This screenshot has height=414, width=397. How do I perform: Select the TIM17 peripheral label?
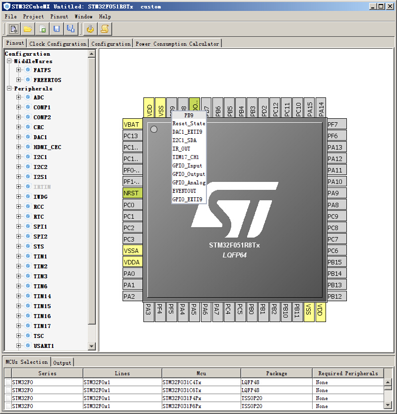click(x=42, y=326)
